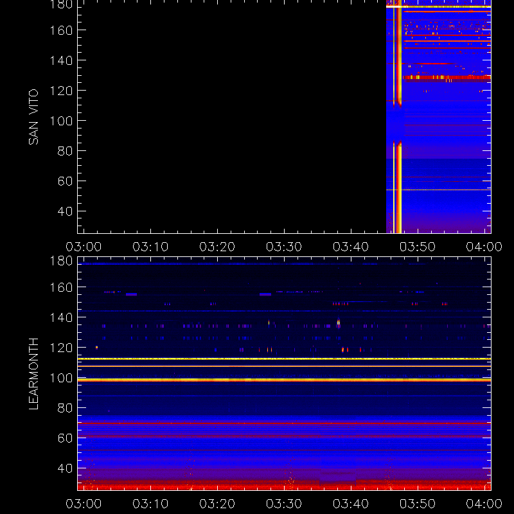Select the 180 label on Learmonth axis
Viewport: 514px width, 514px height.
click(x=61, y=261)
